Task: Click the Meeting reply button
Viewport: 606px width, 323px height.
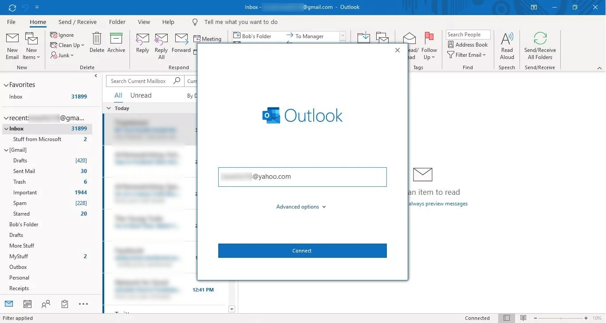Action: (208, 39)
